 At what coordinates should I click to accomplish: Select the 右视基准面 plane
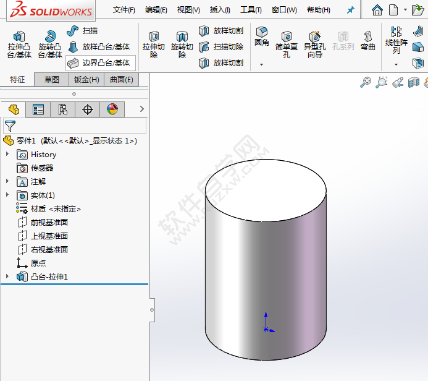click(x=43, y=249)
